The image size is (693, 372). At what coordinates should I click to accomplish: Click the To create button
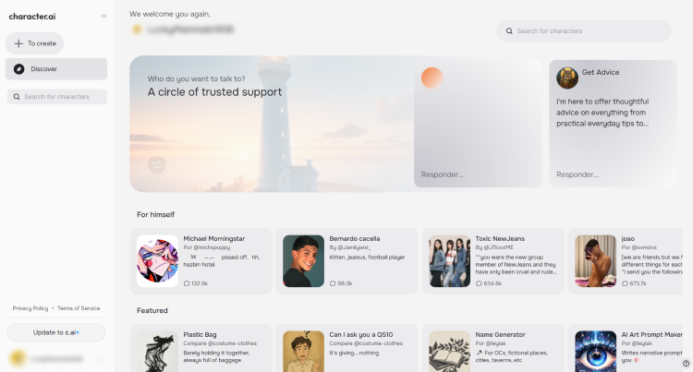tap(34, 43)
